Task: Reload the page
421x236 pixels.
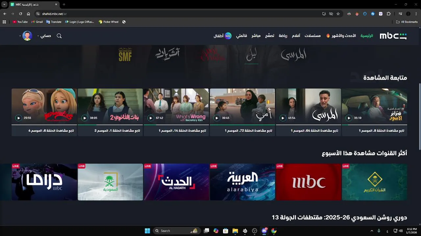Action: point(20,14)
